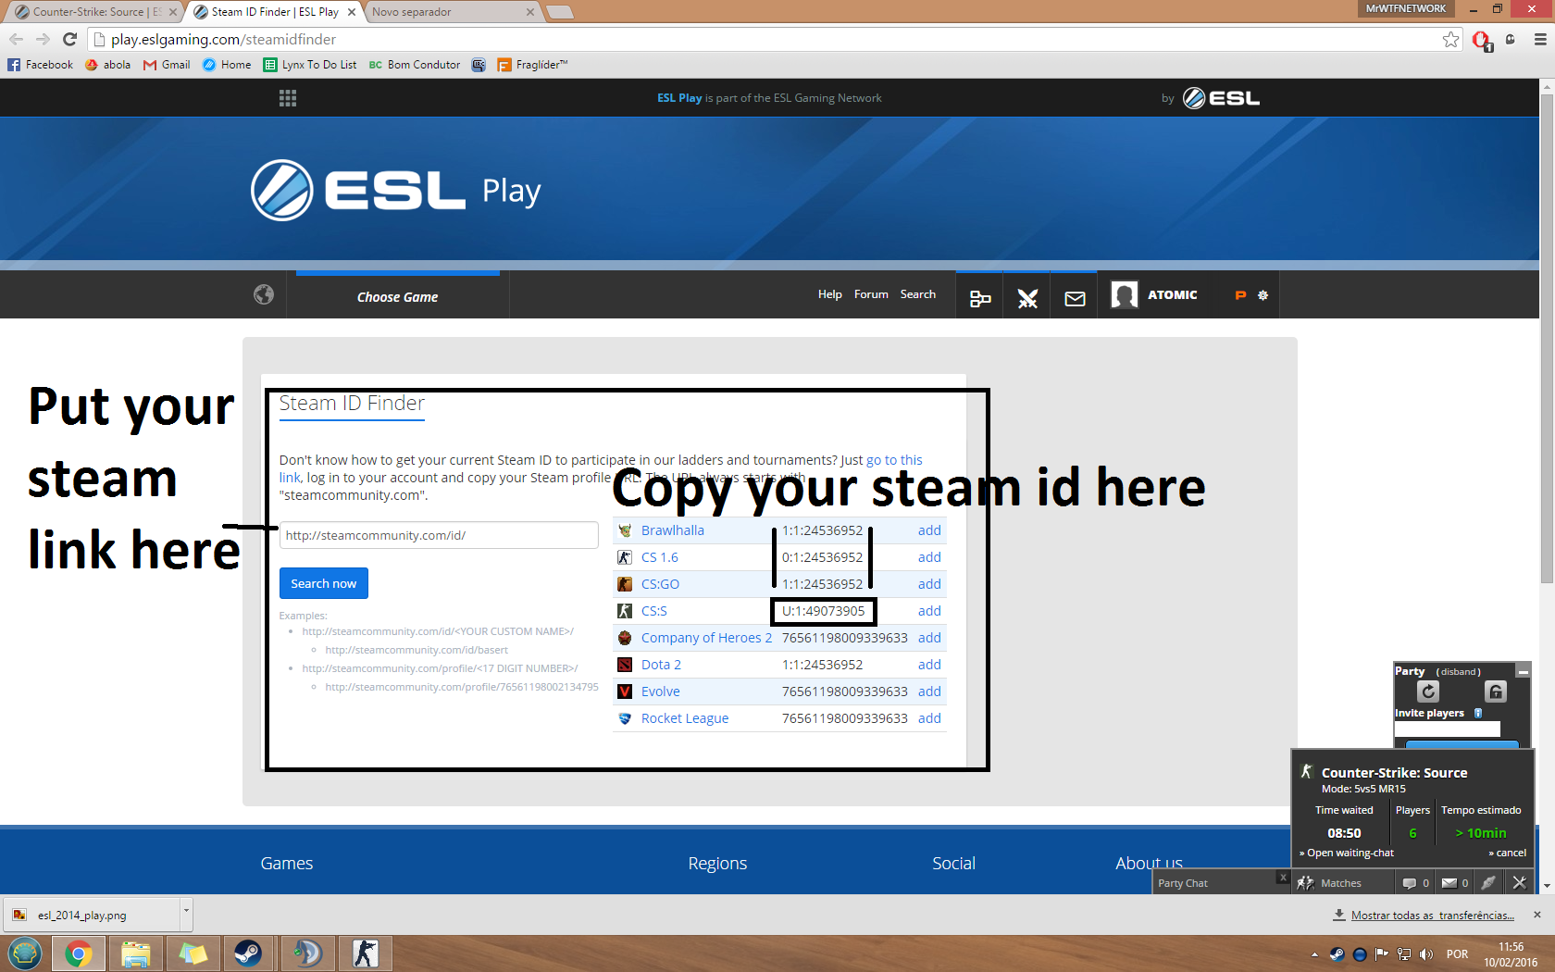1555x972 pixels.
Task: Click the system tray volume icon
Action: tap(1425, 954)
